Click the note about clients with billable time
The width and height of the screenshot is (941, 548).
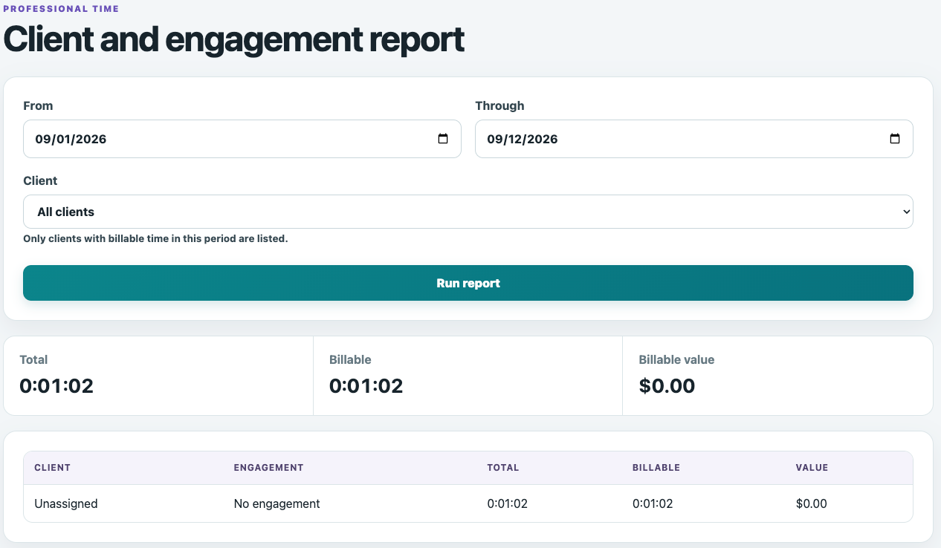point(155,239)
